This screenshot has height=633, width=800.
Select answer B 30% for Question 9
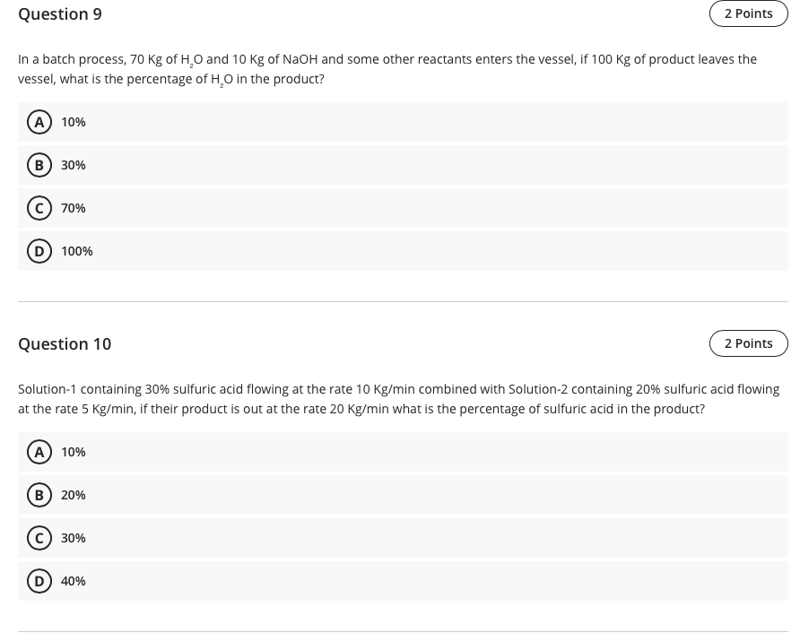(x=73, y=165)
